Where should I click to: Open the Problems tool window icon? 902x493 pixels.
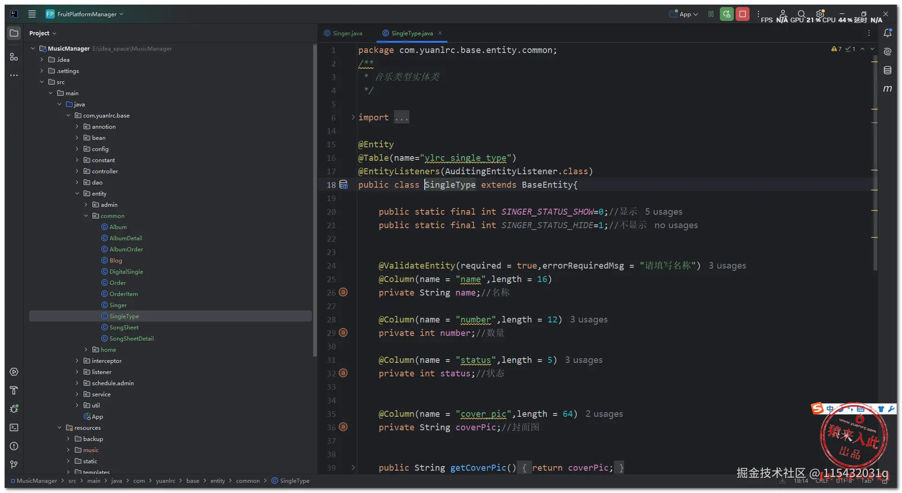coord(14,446)
